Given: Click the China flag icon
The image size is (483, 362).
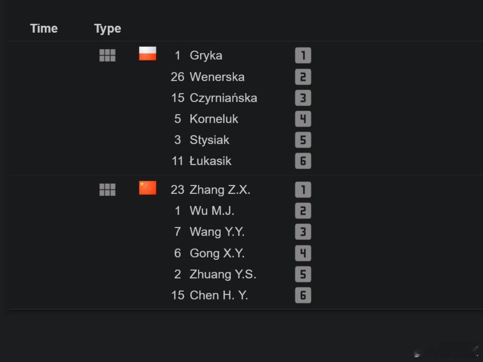Looking at the screenshot, I should pos(147,188).
